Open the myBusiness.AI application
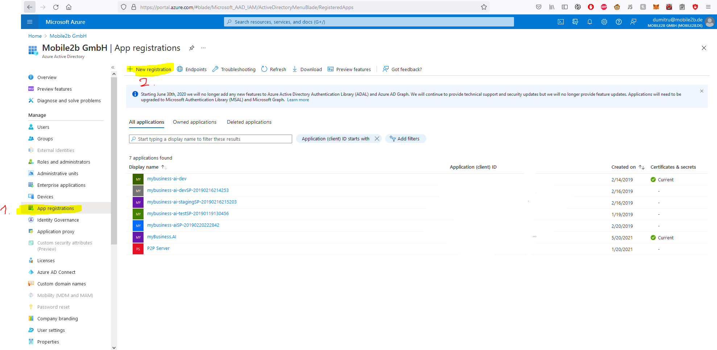This screenshot has height=350, width=717. [162, 236]
